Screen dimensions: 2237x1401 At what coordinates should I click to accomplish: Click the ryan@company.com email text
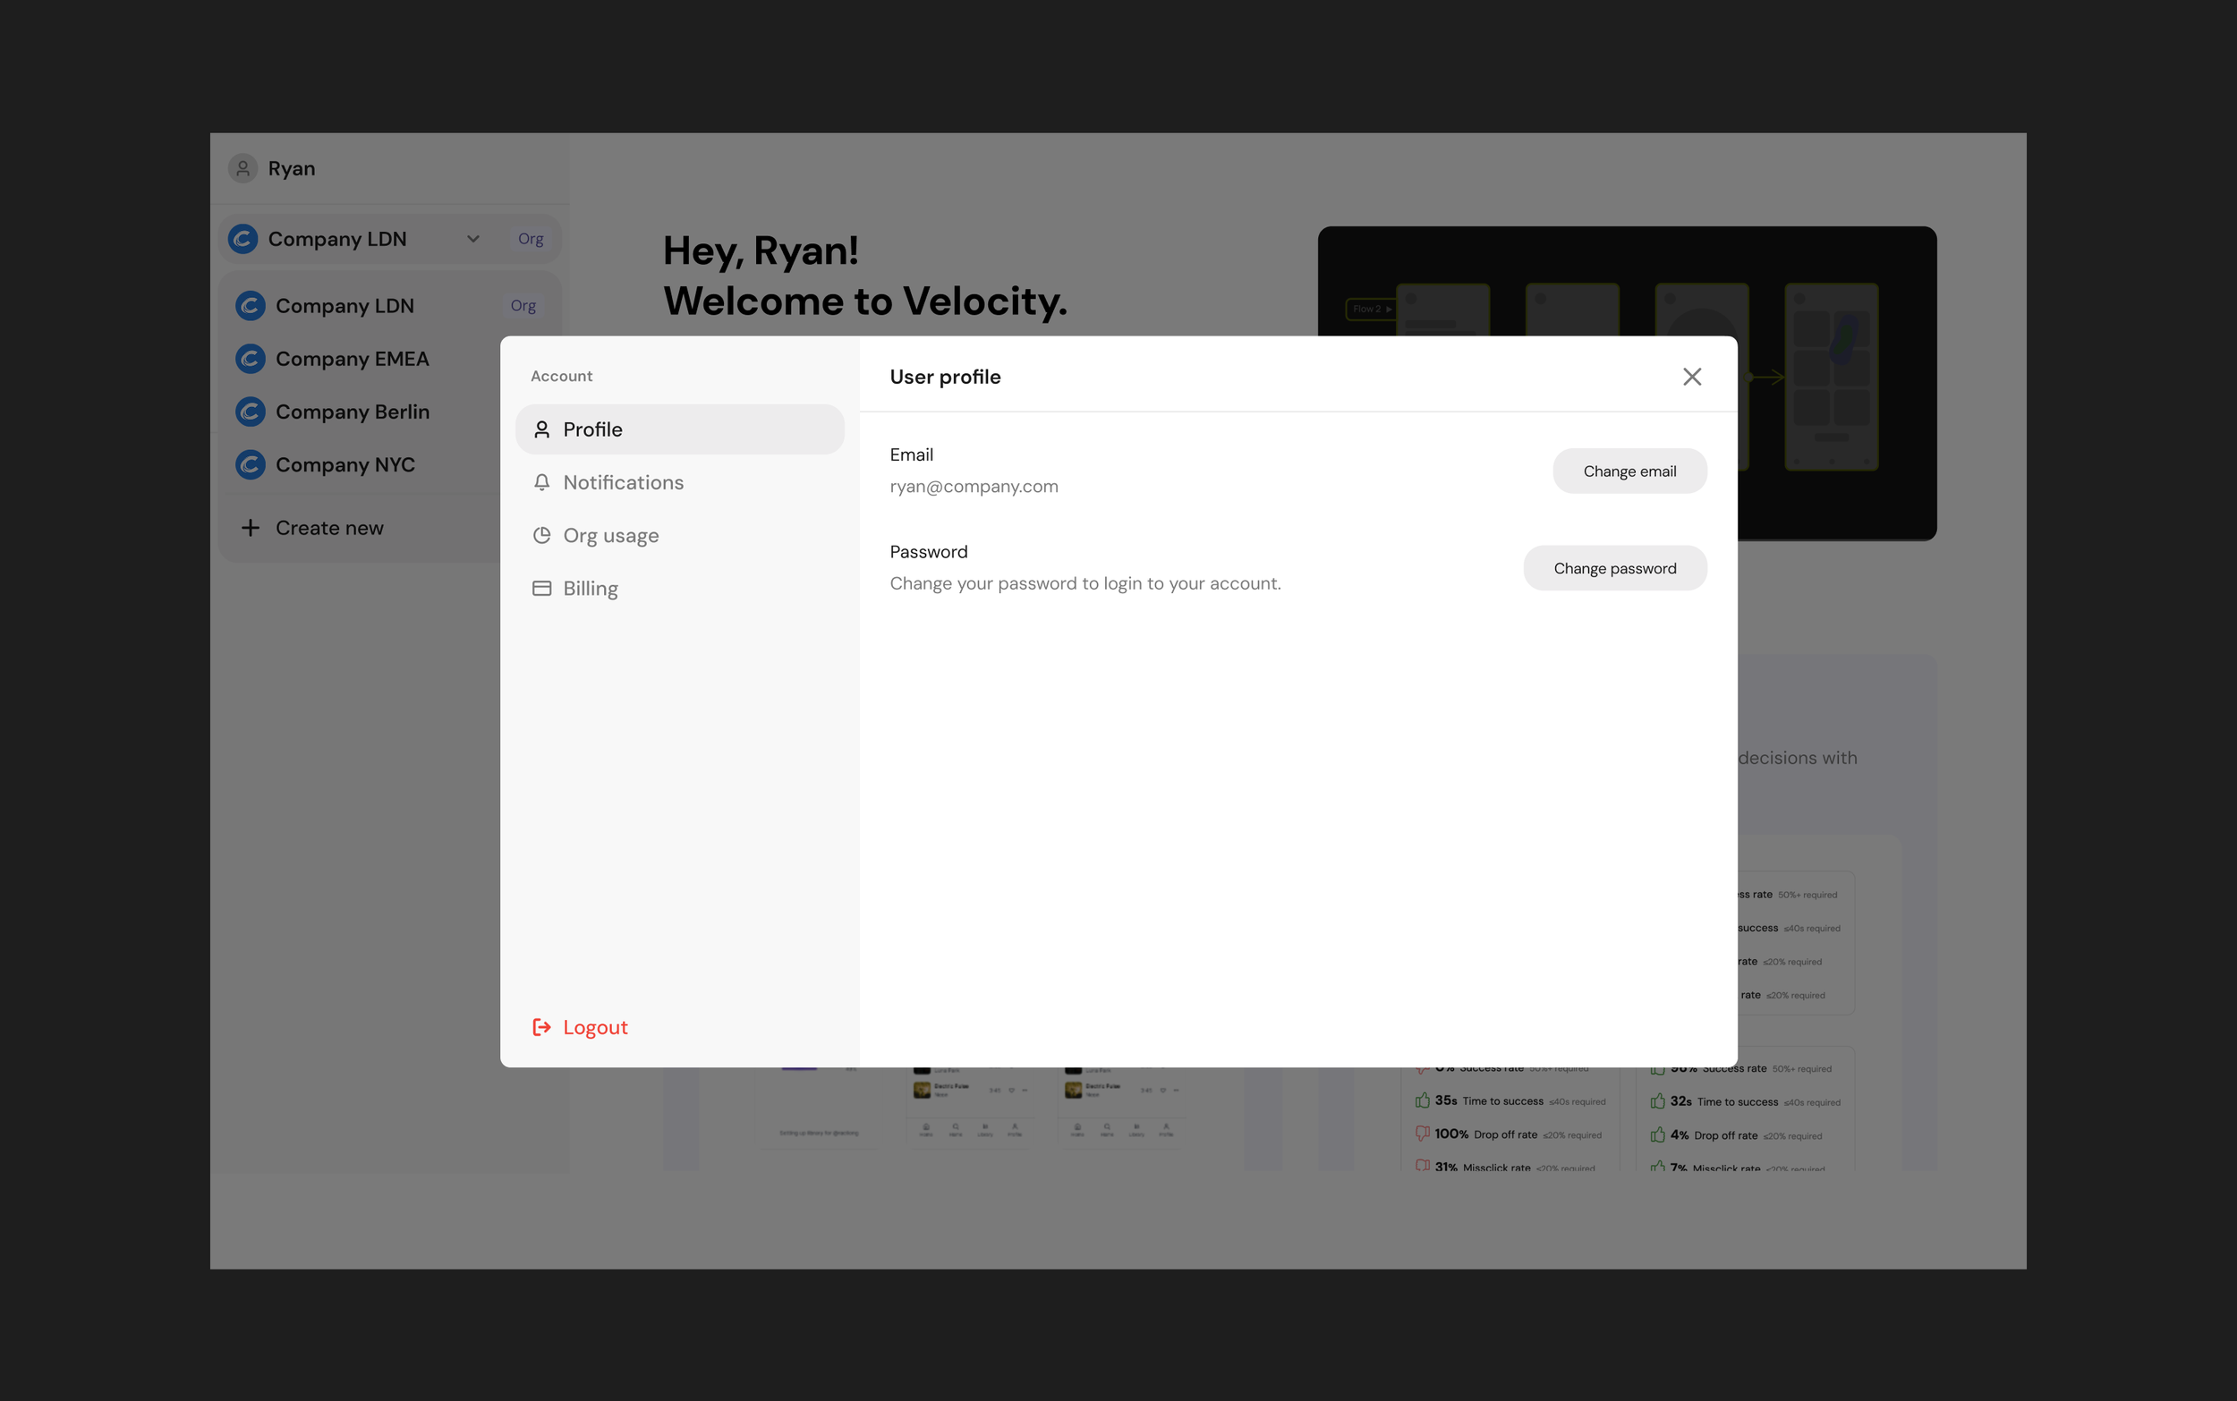[x=973, y=487]
